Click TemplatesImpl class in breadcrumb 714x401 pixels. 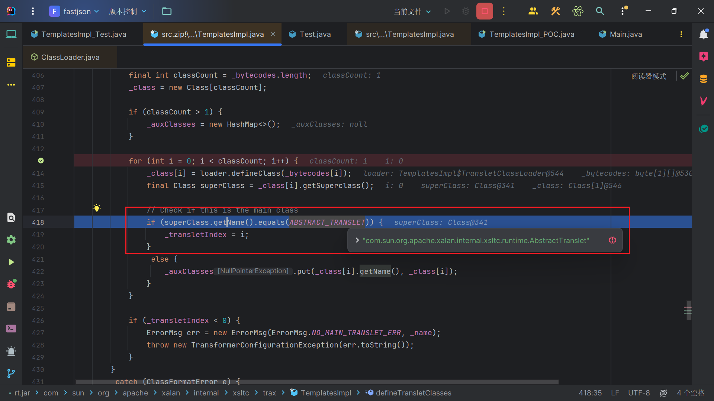[321, 393]
